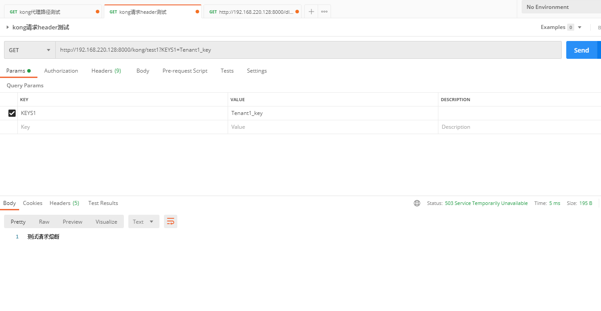Select the kong请求header测试 request tab
The width and height of the screenshot is (601, 311).
(x=152, y=12)
